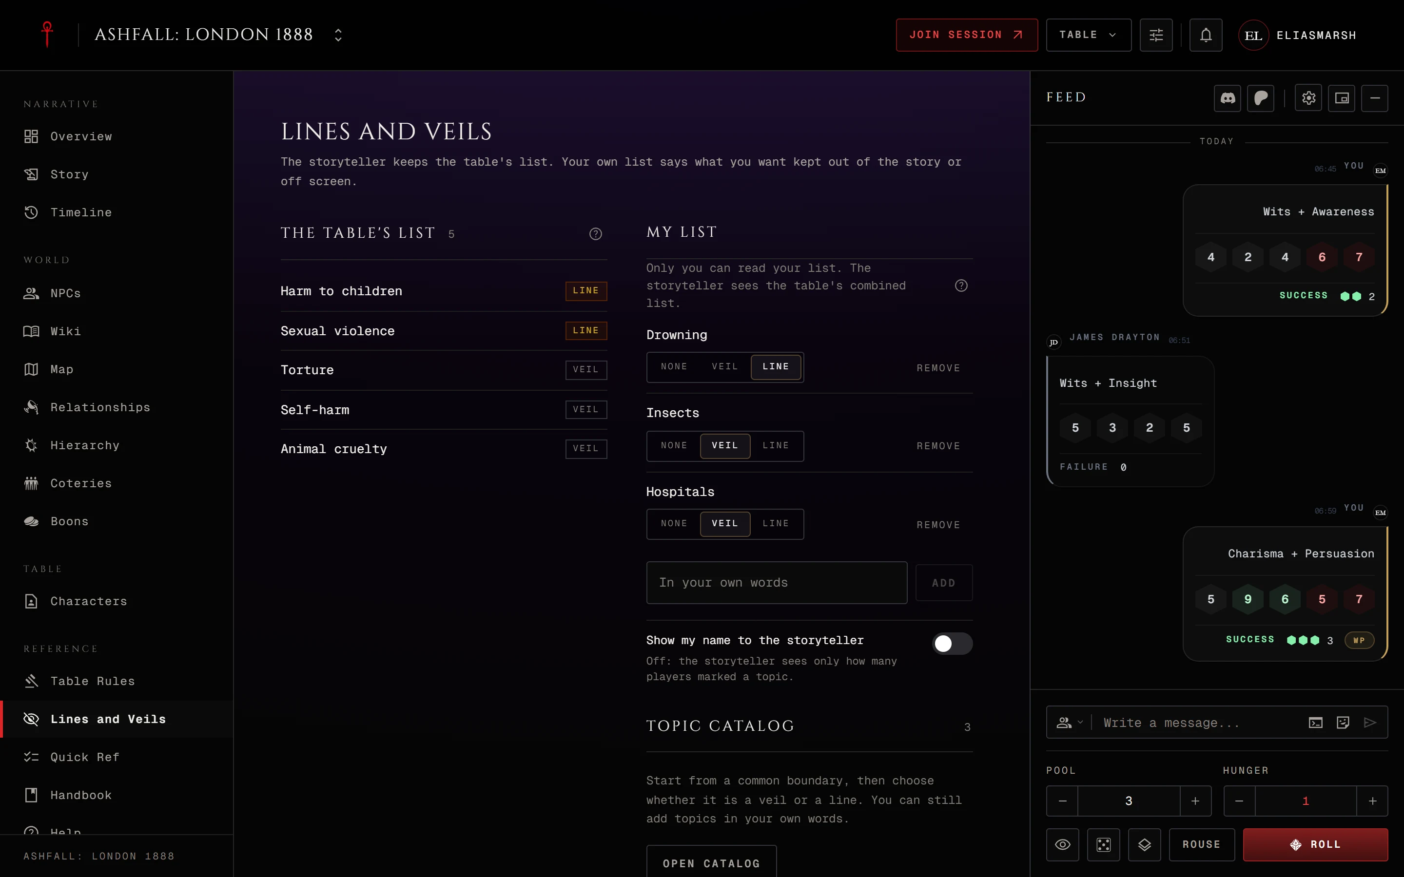
Task: Click the notifications bell icon
Action: 1206,35
